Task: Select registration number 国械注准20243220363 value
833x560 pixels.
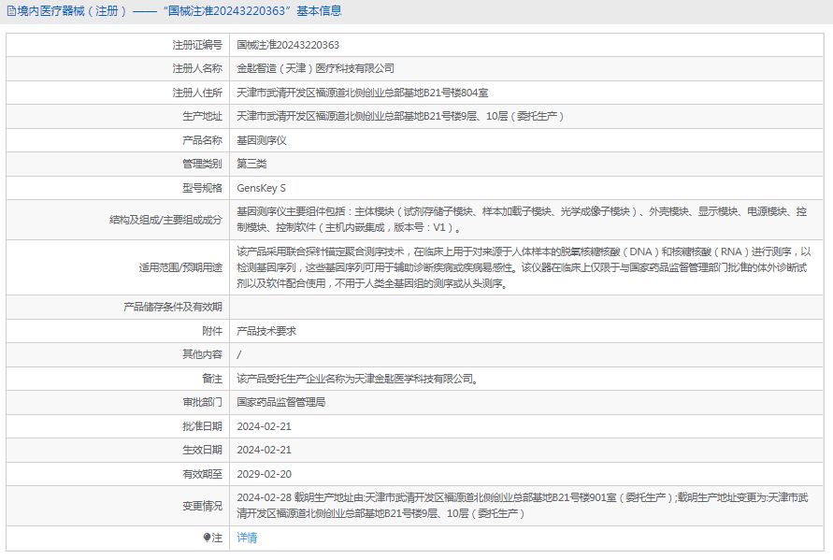Action: (x=288, y=45)
